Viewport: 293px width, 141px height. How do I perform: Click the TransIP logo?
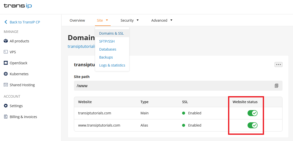click(x=18, y=6)
